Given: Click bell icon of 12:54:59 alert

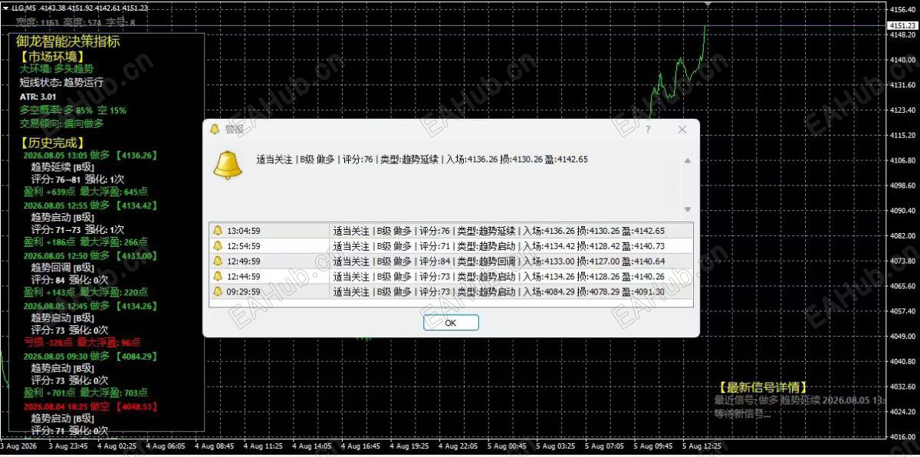Looking at the screenshot, I should (x=217, y=246).
